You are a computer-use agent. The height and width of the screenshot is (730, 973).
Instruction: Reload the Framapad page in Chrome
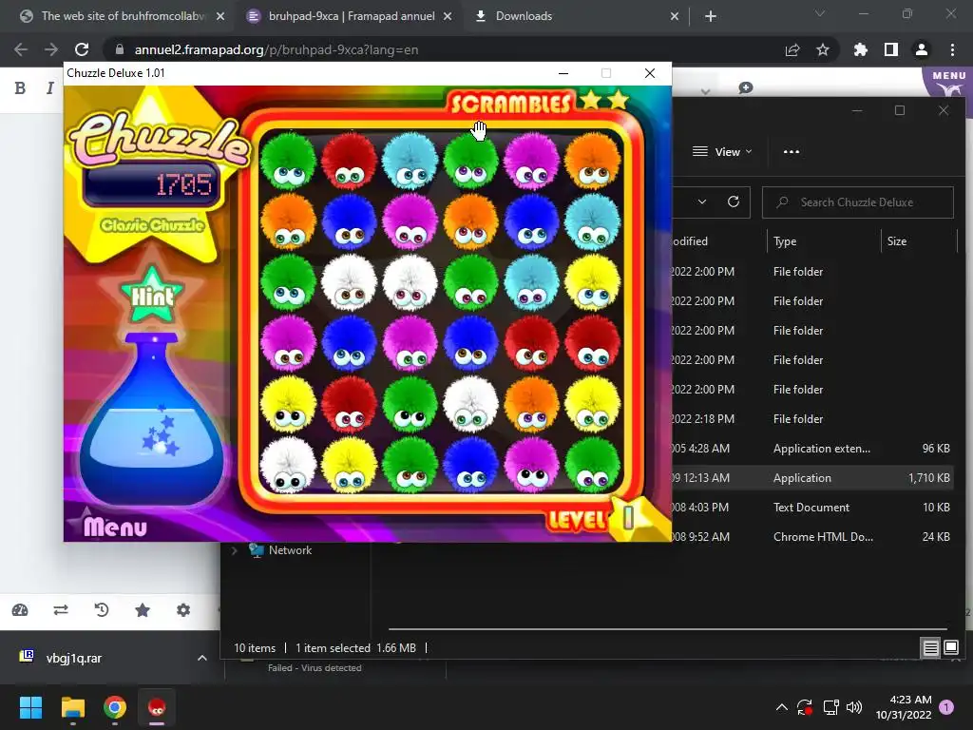pos(82,49)
